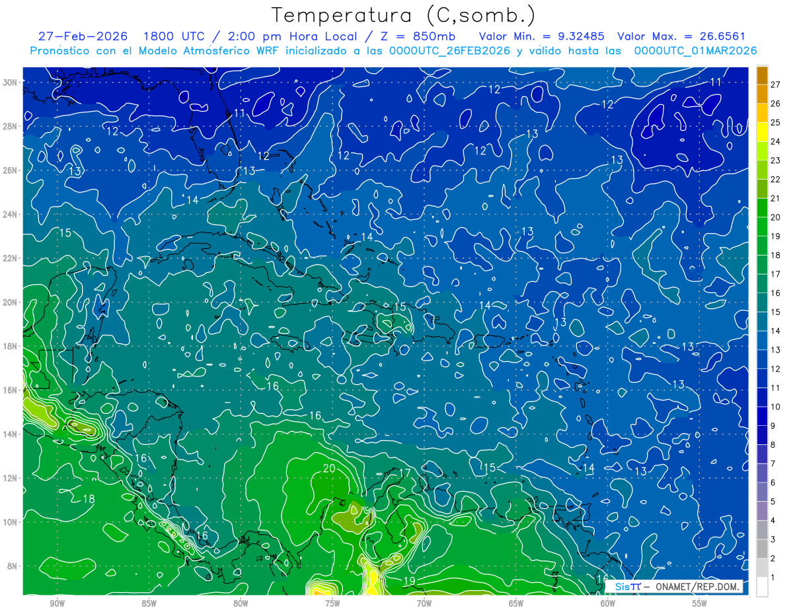Click the 30N latitude axis label
This screenshot has height=612, width=793.
coord(11,82)
